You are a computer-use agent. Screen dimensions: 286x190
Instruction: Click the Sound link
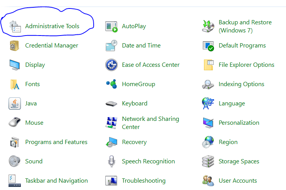tap(34, 161)
